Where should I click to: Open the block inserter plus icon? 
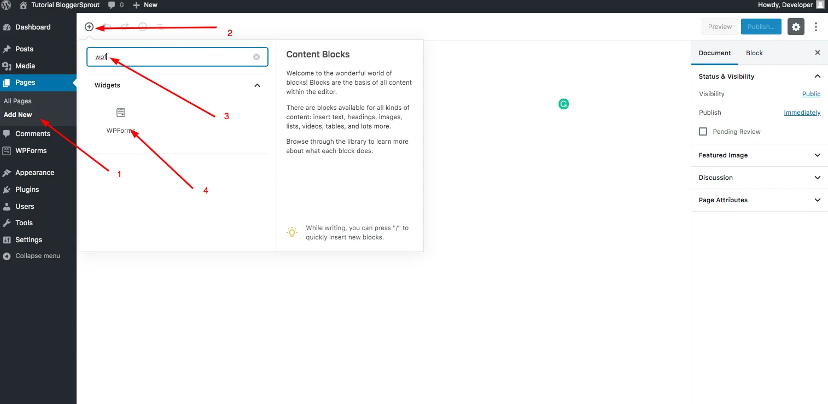89,26
